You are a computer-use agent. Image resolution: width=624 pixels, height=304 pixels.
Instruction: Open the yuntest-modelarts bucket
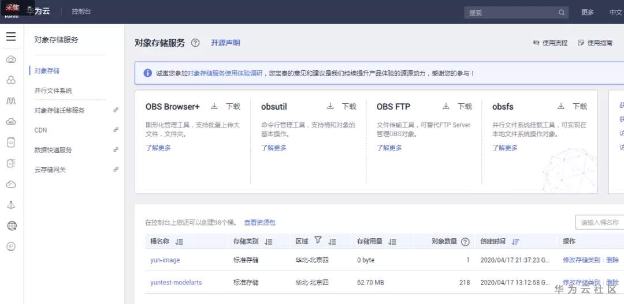coord(176,283)
